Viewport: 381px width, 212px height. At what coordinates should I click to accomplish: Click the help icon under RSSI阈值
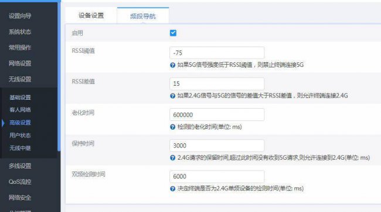click(173, 65)
